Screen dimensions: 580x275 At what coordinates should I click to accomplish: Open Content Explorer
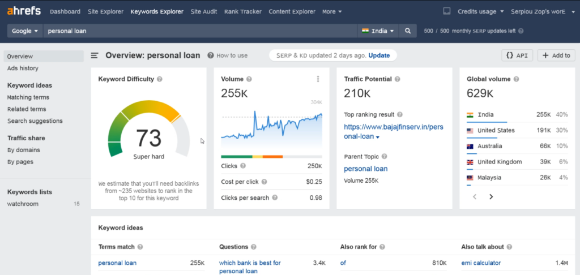(x=292, y=11)
